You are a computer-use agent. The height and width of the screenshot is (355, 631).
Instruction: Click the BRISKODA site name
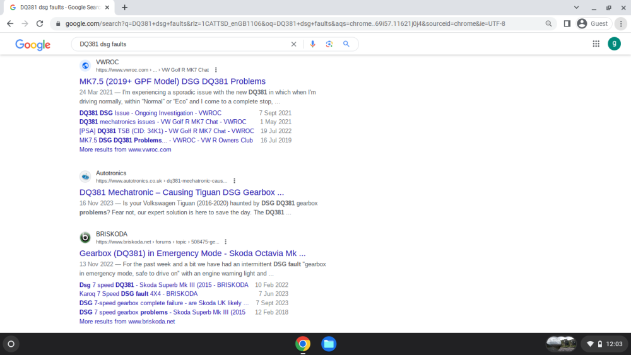pos(112,235)
